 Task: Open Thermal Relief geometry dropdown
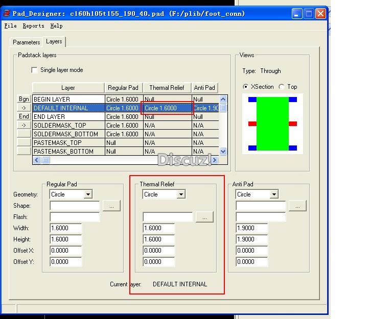tap(181, 194)
